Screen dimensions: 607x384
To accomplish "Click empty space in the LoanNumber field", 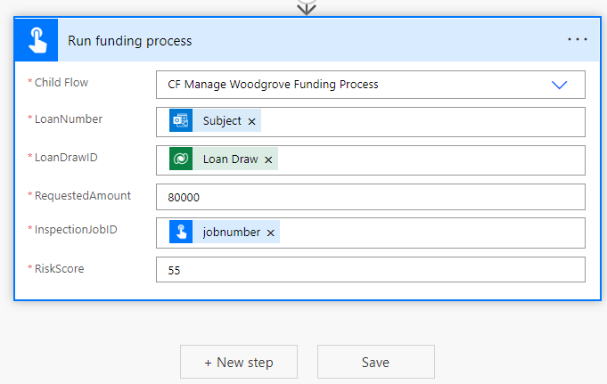I will pyautogui.click(x=419, y=121).
